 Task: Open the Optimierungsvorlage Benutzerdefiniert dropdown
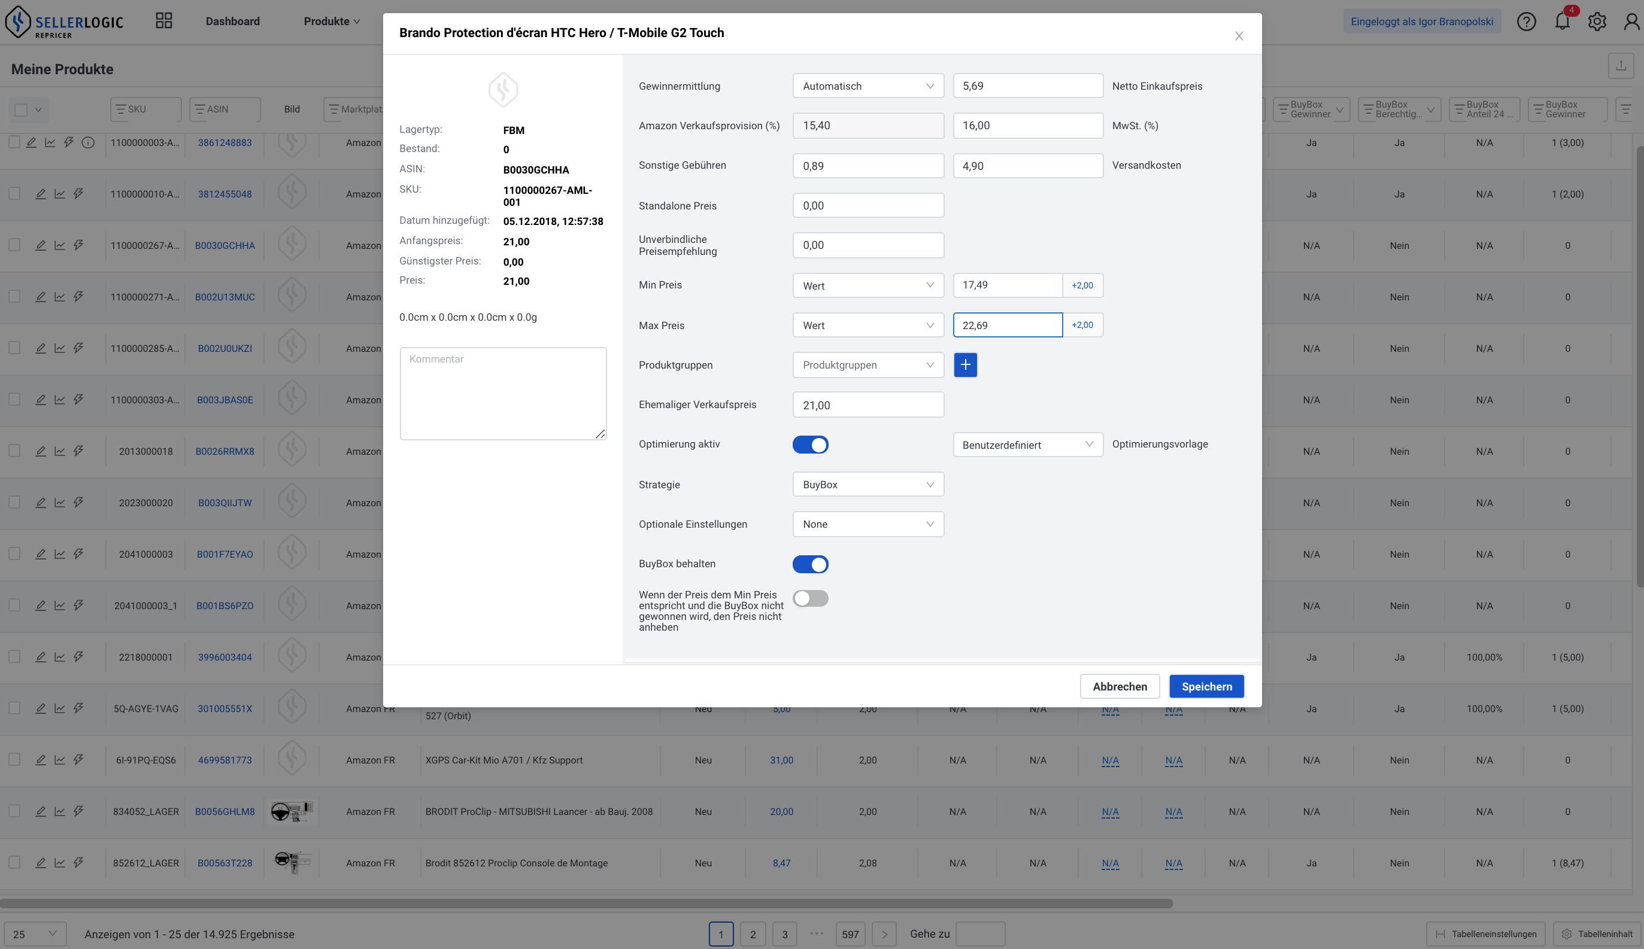point(1027,445)
